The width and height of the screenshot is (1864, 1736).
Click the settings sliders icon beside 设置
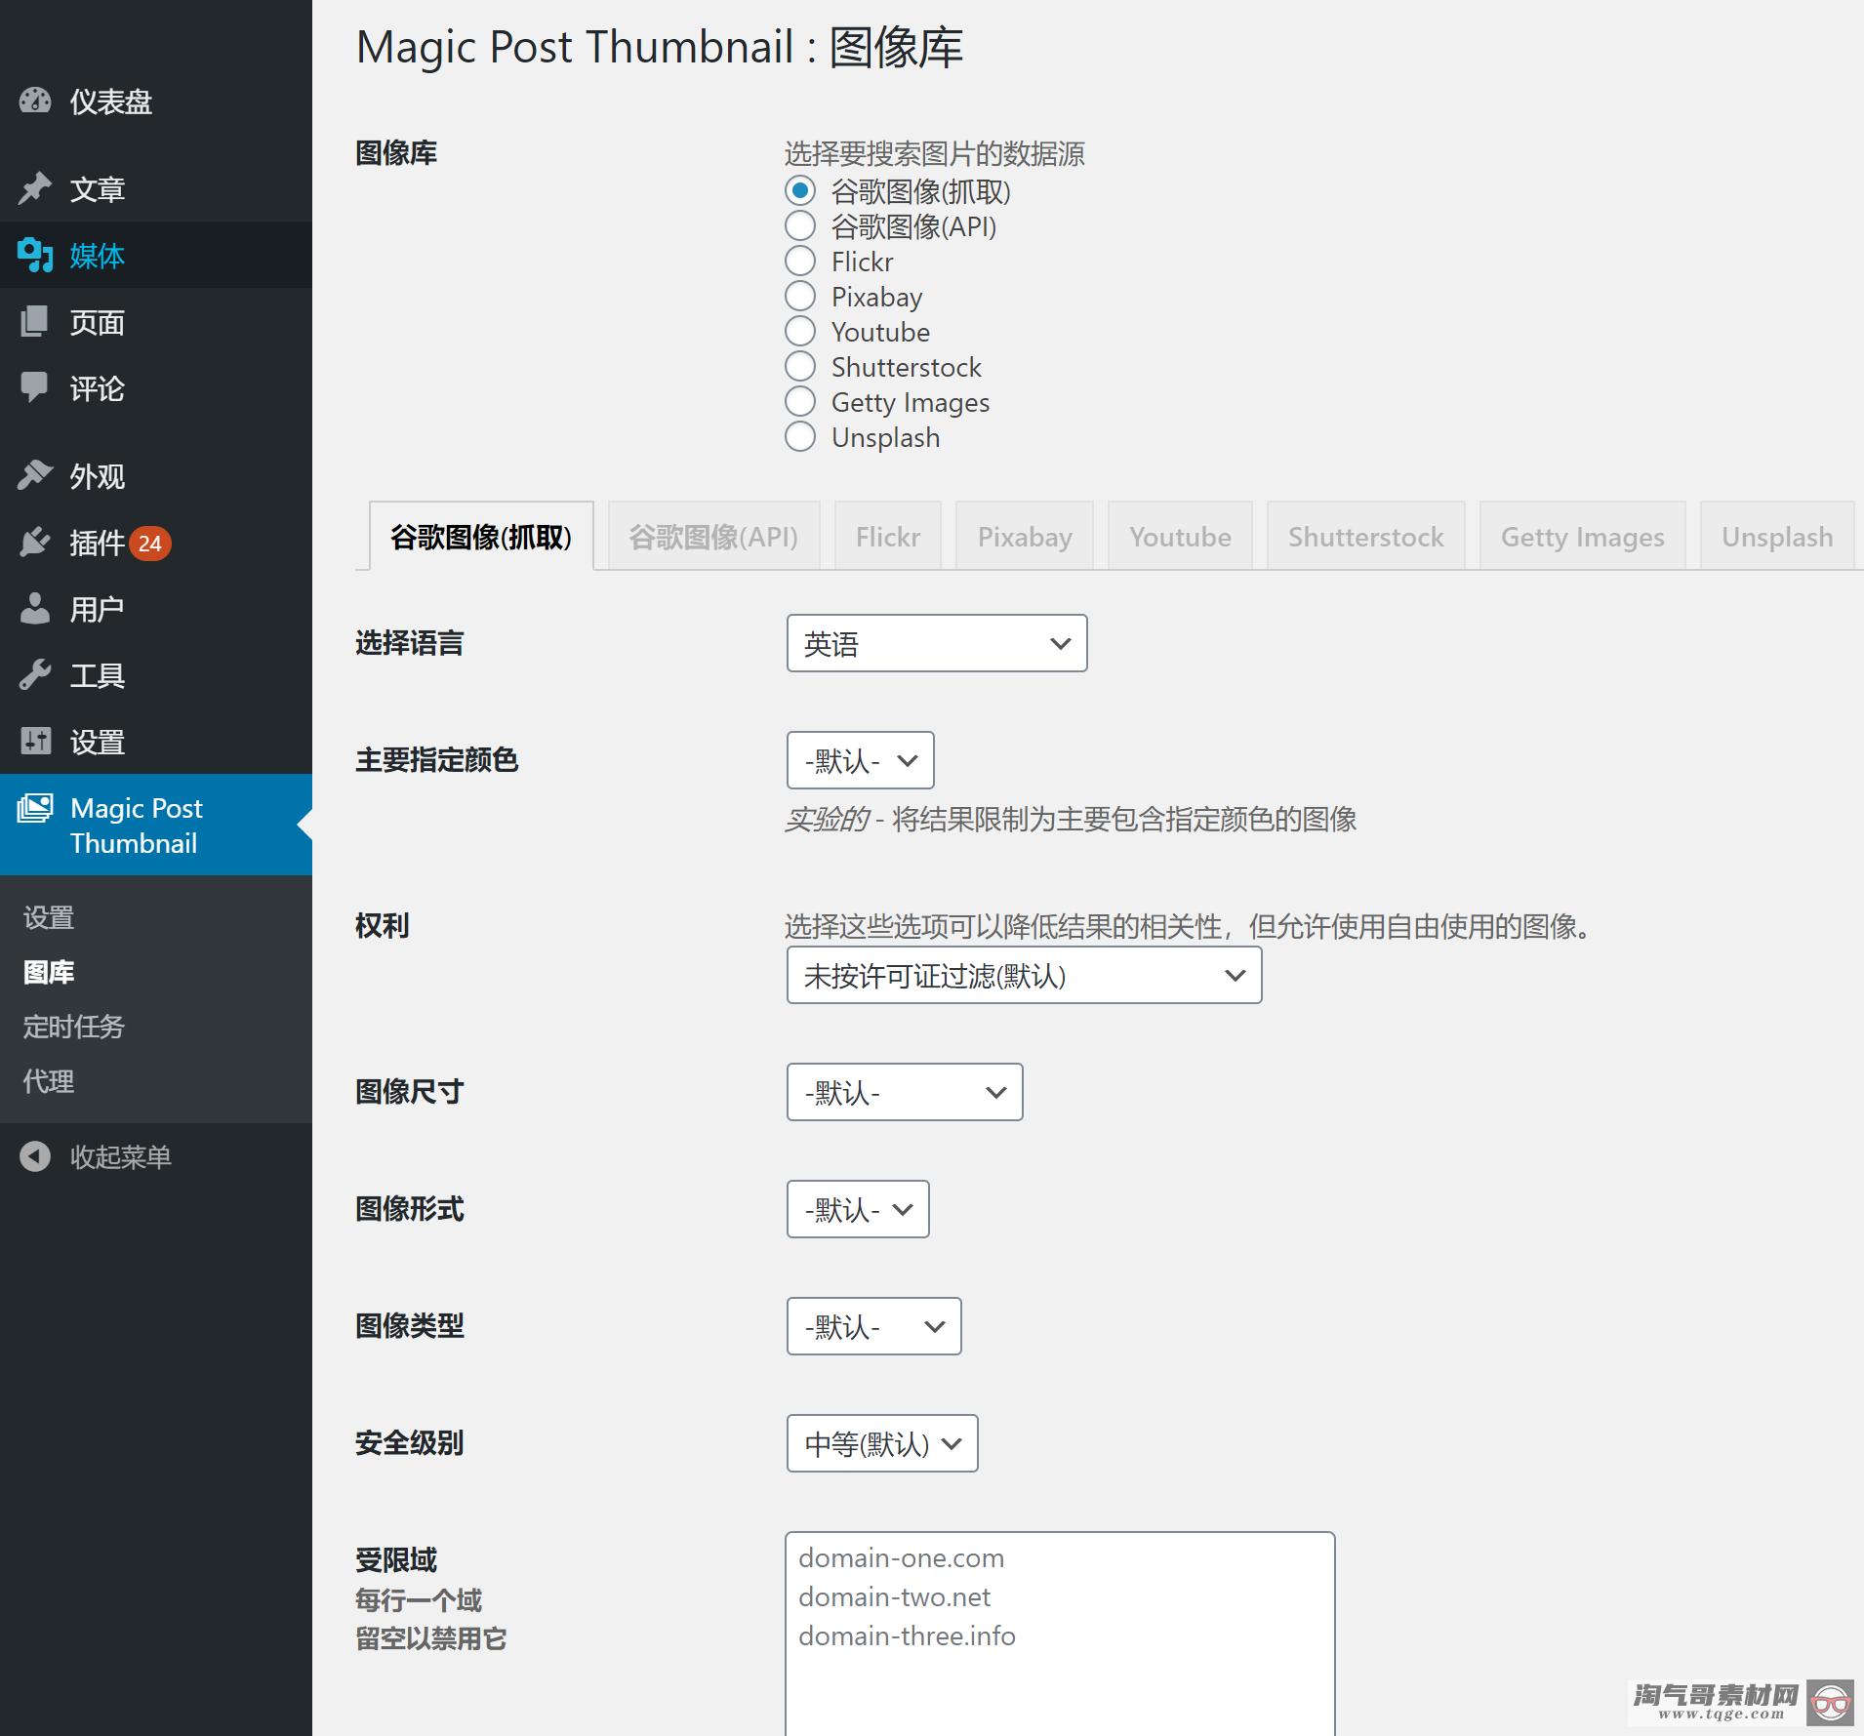35,741
